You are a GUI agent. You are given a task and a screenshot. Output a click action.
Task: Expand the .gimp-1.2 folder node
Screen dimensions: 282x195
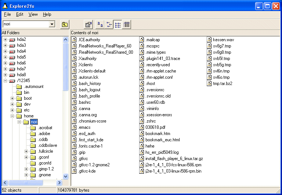[26, 169]
